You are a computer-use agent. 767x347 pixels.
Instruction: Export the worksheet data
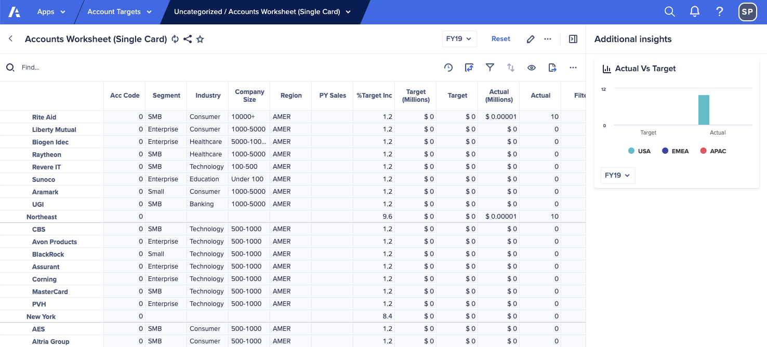click(x=552, y=68)
